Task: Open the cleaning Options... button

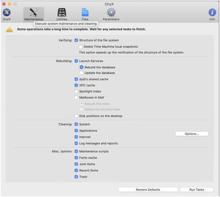Action: coord(192,134)
